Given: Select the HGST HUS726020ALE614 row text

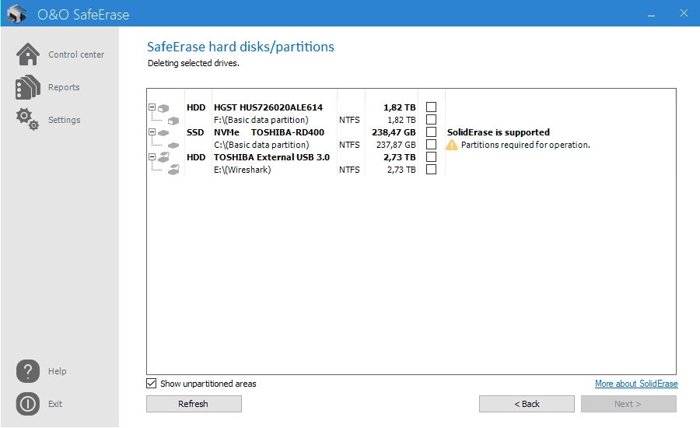Looking at the screenshot, I should [x=268, y=107].
